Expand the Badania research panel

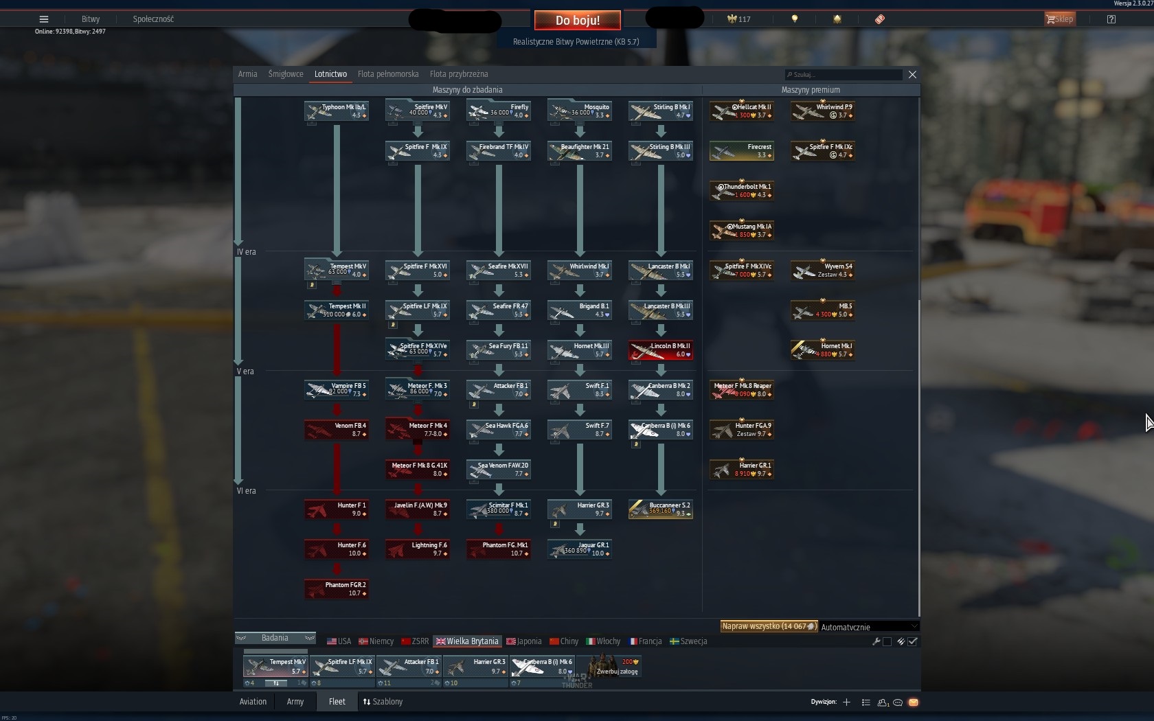point(275,638)
